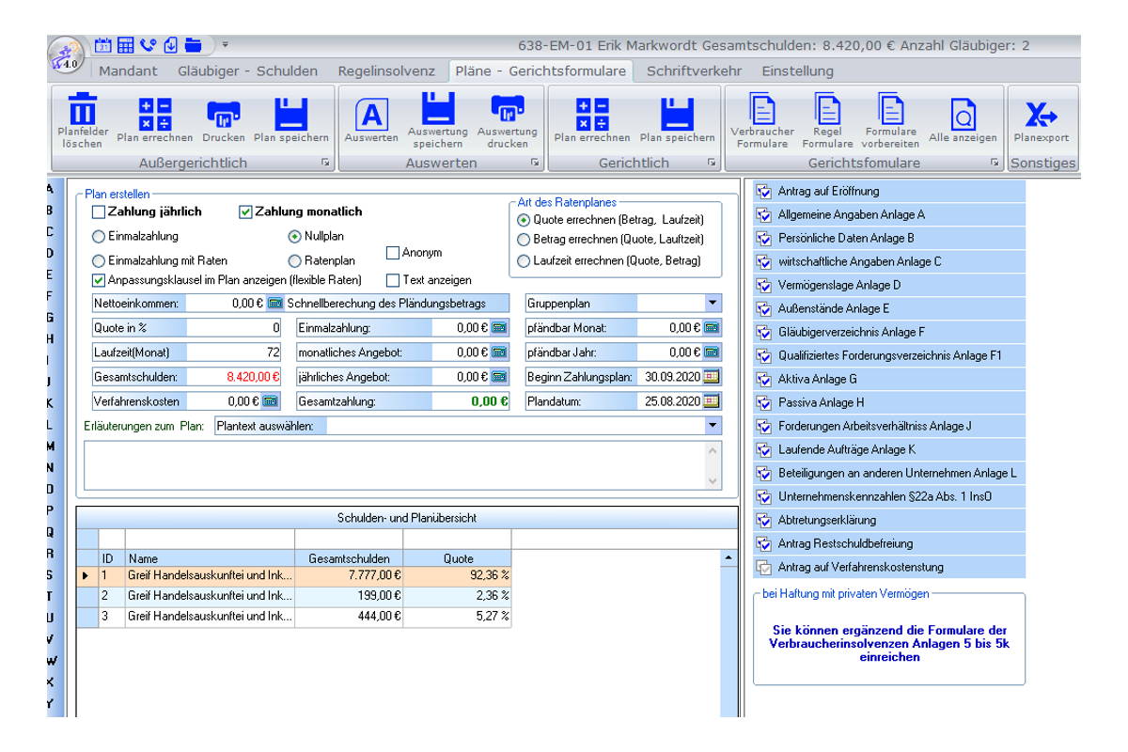The width and height of the screenshot is (1128, 752).
Task: Click the phone quick access icon
Action: coord(149,45)
